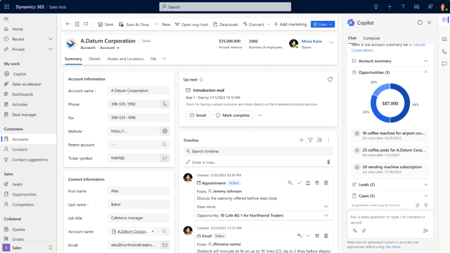
Task: Open the timeline filter icon
Action: (x=310, y=140)
